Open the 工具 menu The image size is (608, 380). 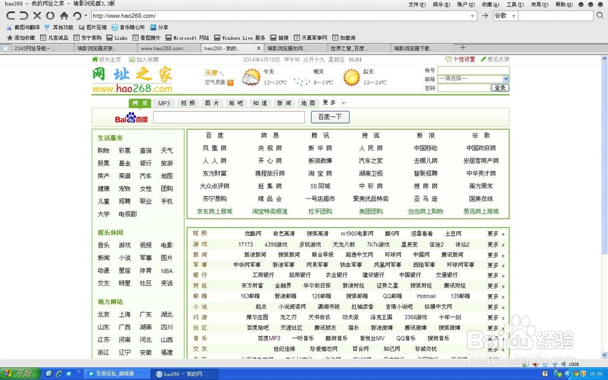pyautogui.click(x=515, y=4)
